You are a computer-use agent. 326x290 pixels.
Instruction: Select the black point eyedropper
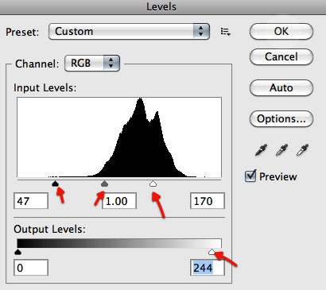pyautogui.click(x=261, y=150)
